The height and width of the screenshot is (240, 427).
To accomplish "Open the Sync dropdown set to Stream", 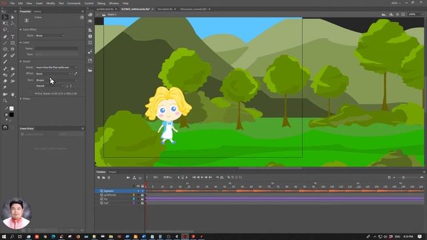I will tap(56, 80).
